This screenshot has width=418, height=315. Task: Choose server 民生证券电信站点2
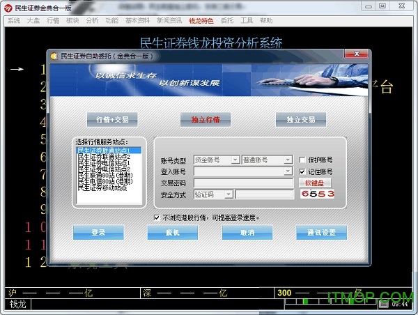[109, 169]
